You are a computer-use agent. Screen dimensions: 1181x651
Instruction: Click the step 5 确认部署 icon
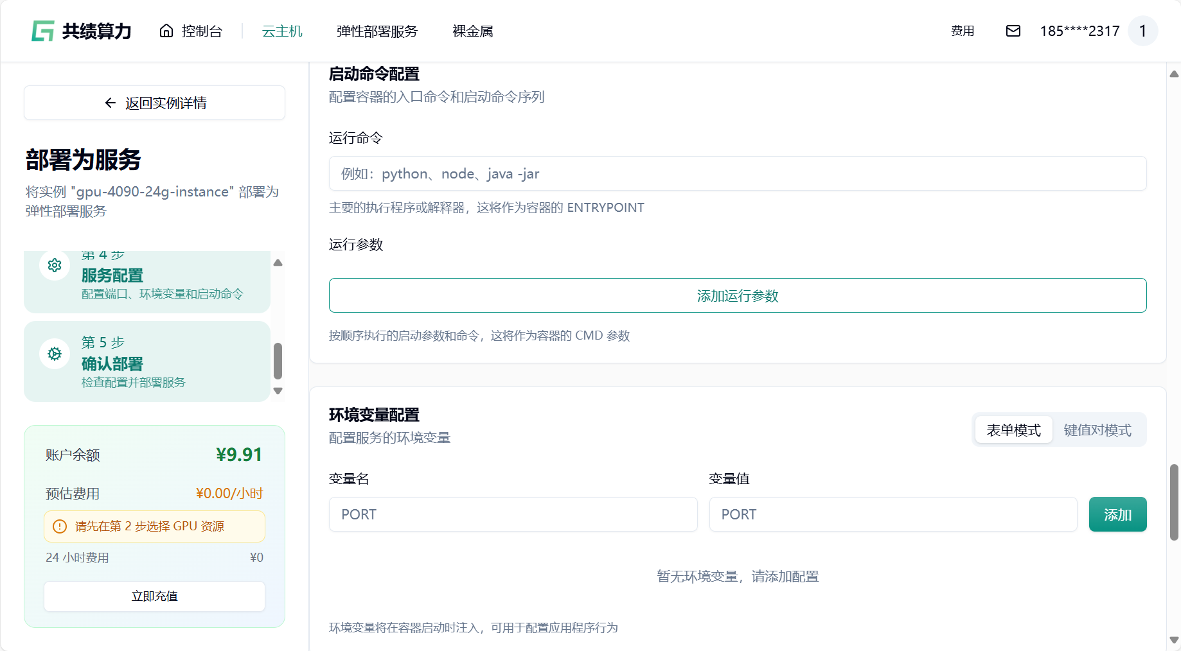pos(55,354)
